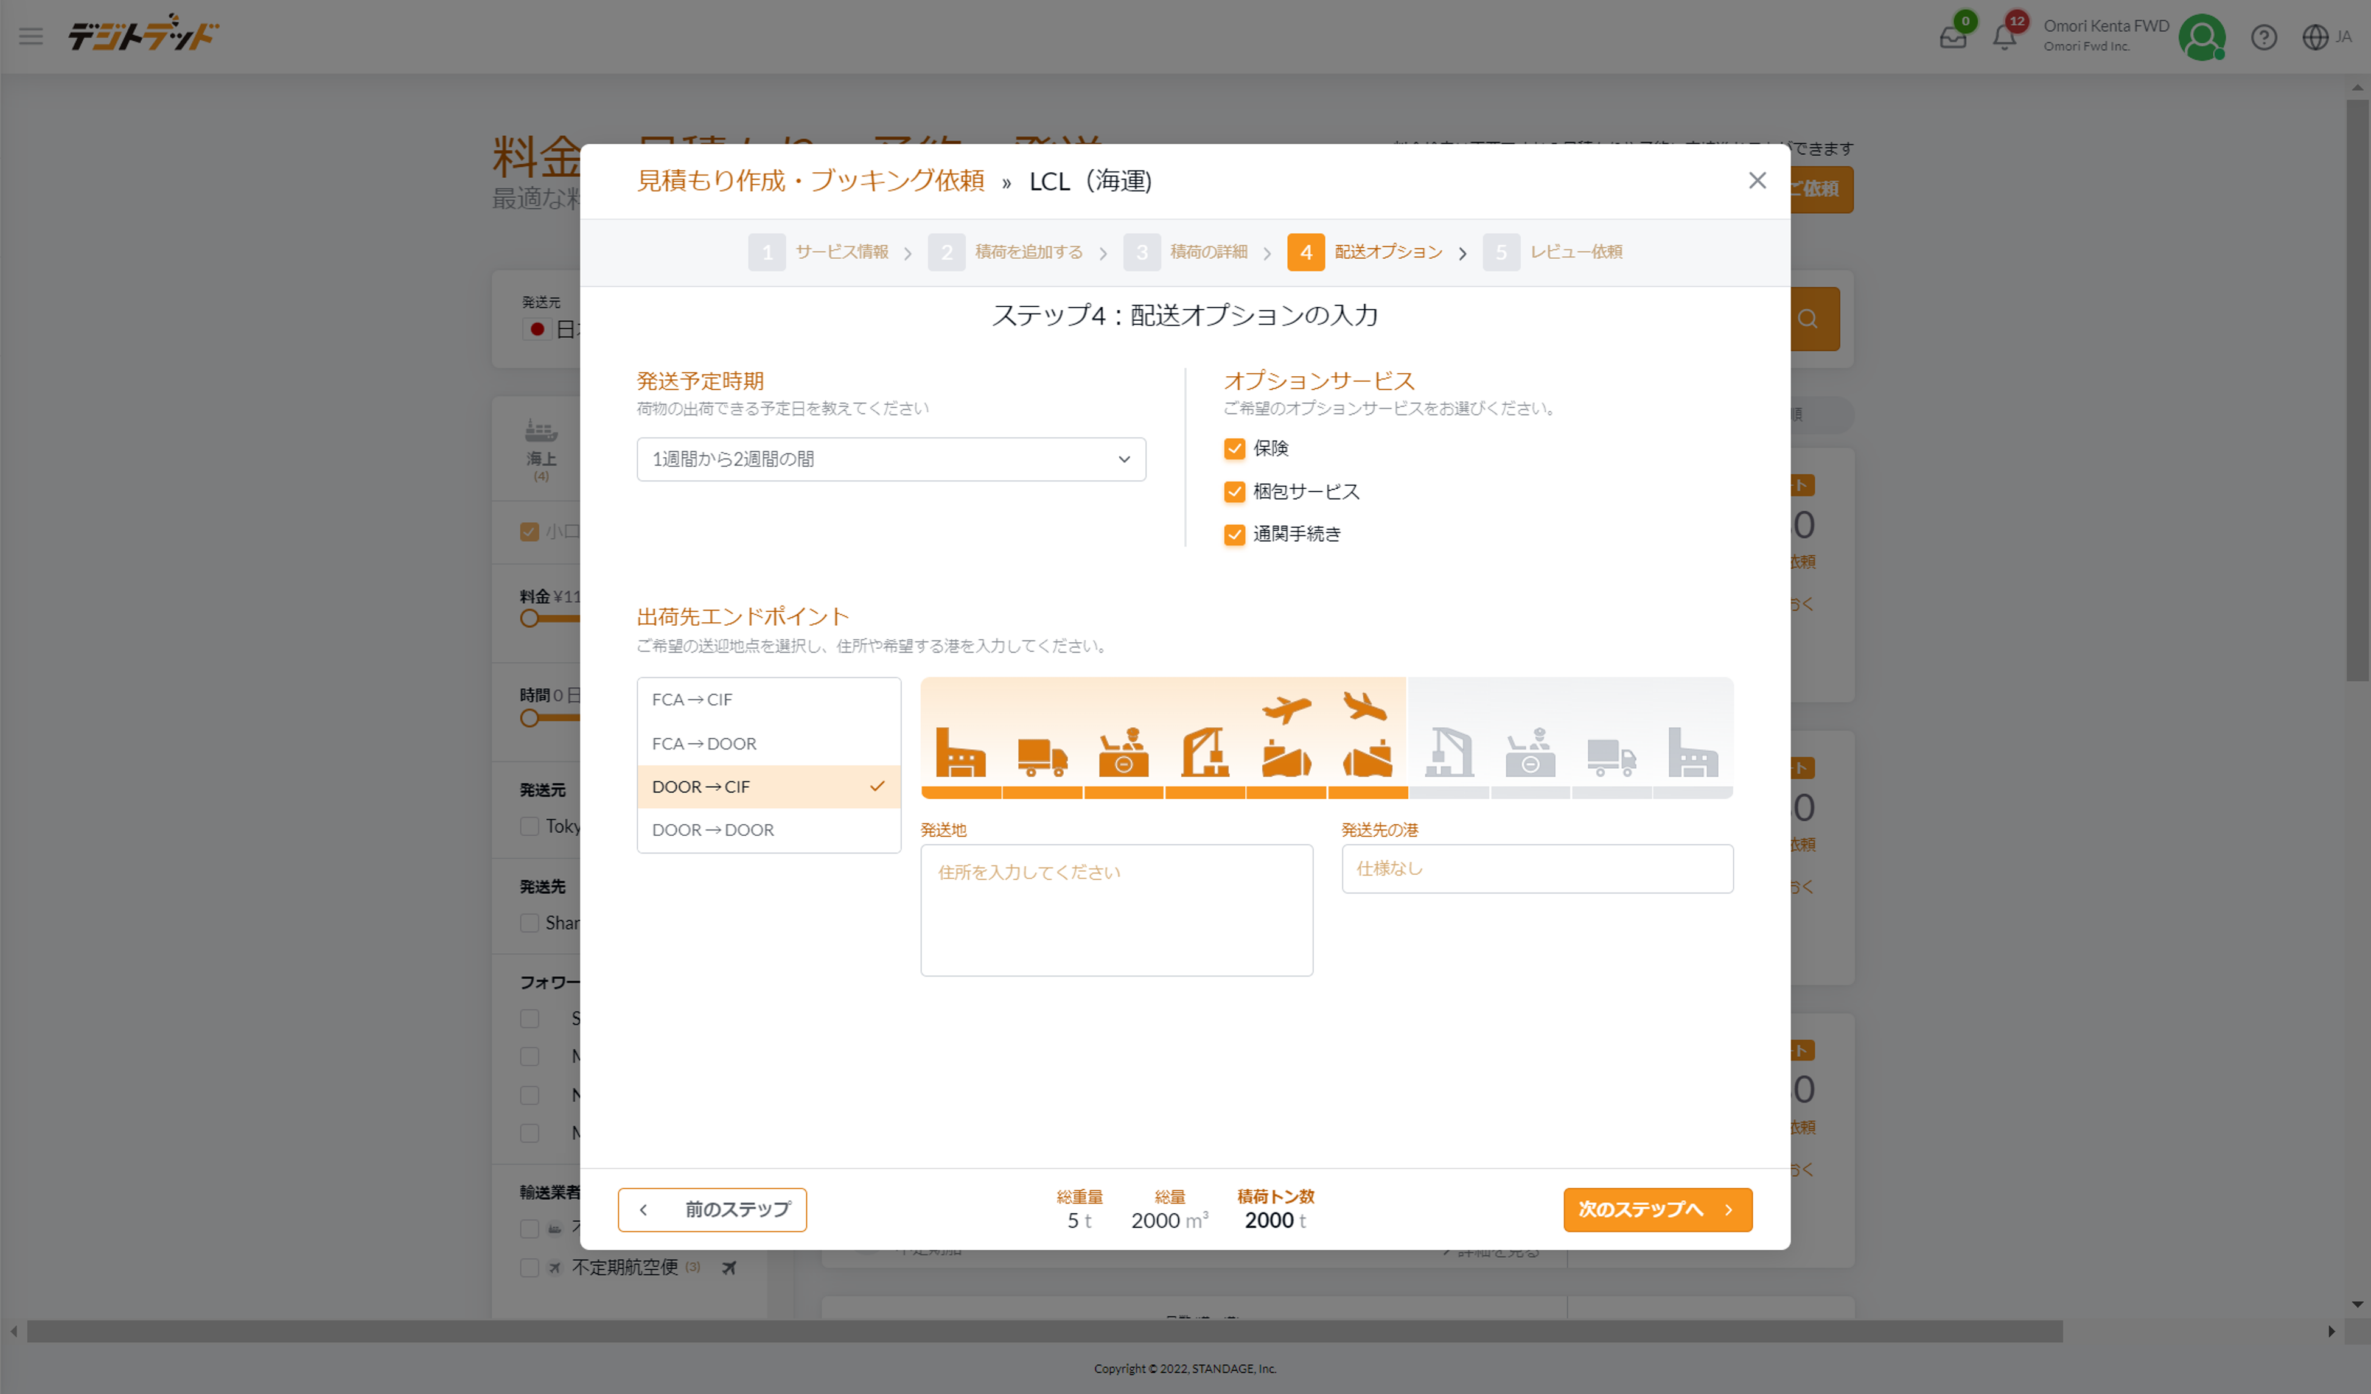Open the inbox tray icon
This screenshot has height=1394, width=2371.
tap(1952, 38)
